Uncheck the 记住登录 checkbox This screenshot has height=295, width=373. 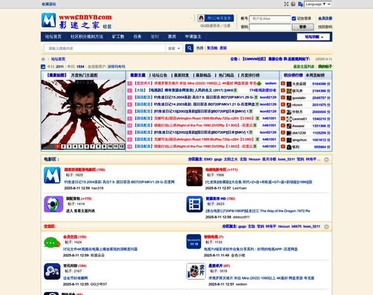coord(294,19)
